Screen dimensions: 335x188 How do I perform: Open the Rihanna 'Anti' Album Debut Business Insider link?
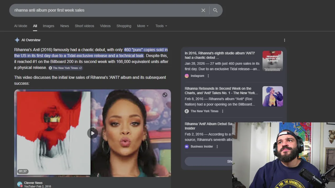point(208,126)
